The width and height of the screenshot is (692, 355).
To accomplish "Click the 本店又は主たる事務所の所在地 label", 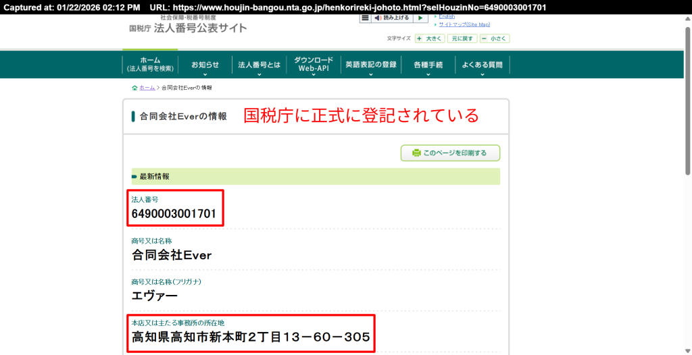I will (x=178, y=323).
